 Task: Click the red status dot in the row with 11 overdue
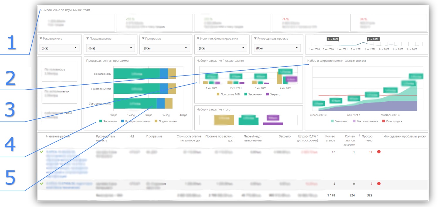[379, 152]
